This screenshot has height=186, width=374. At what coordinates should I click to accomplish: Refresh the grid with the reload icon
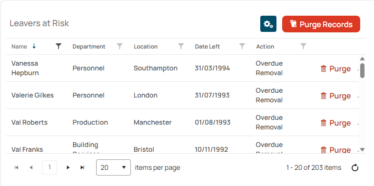[x=355, y=167]
